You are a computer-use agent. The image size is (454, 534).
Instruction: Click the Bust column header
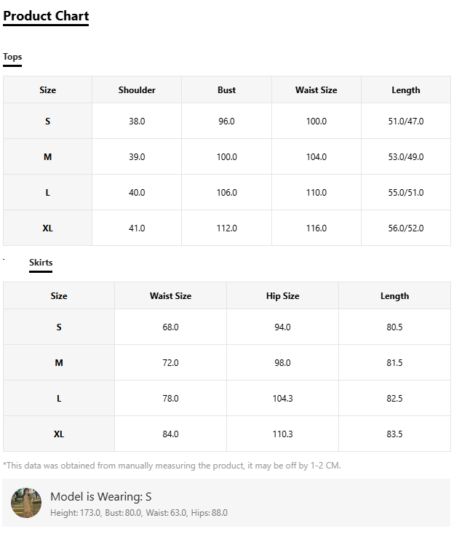[x=226, y=90]
